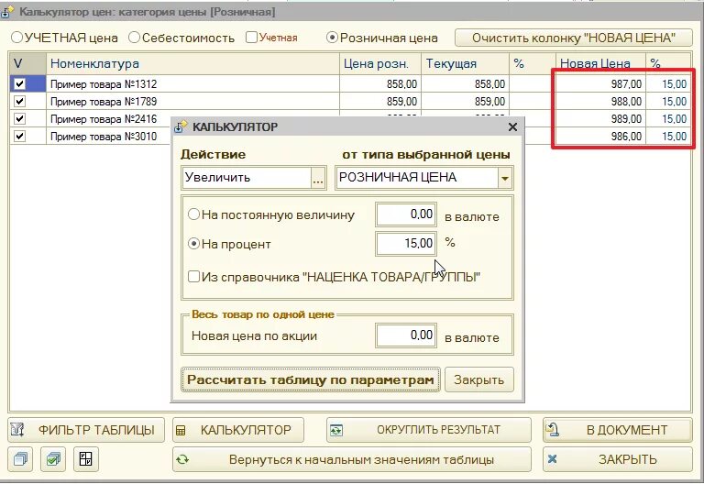Screen dimensions: 704x484
Task: Click the Текущая cell 859,00
Action: tap(465, 102)
